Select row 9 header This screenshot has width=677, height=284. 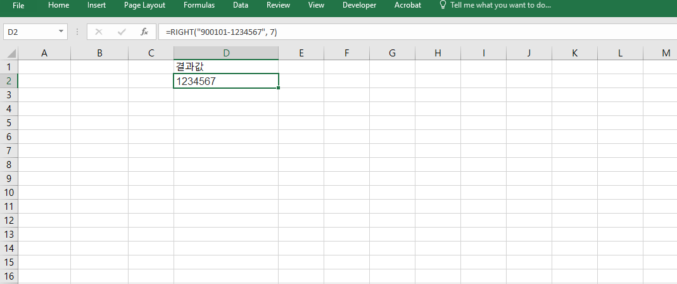9,179
